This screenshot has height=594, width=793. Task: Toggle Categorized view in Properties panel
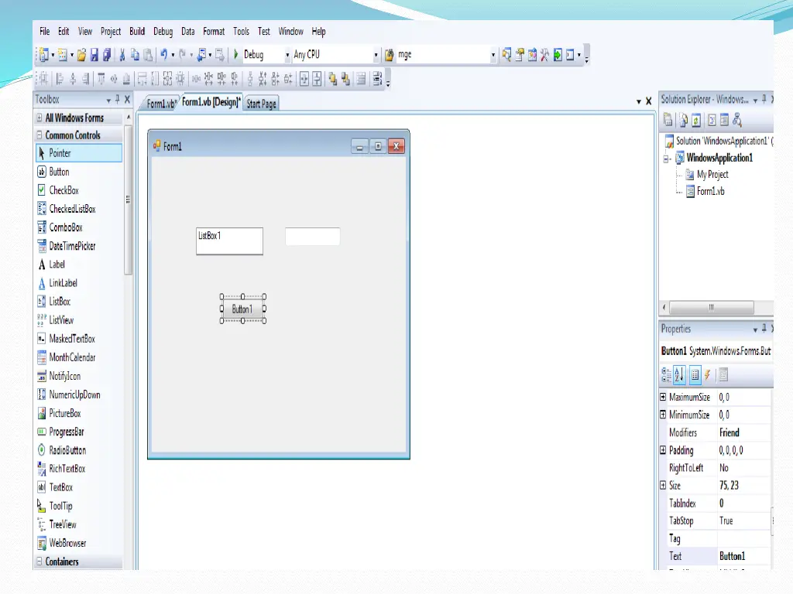click(x=667, y=375)
